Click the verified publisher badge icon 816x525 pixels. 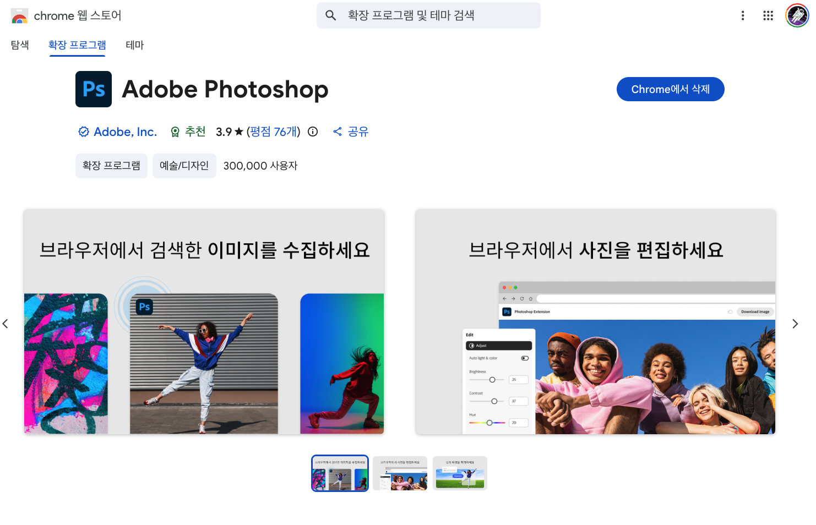point(84,132)
